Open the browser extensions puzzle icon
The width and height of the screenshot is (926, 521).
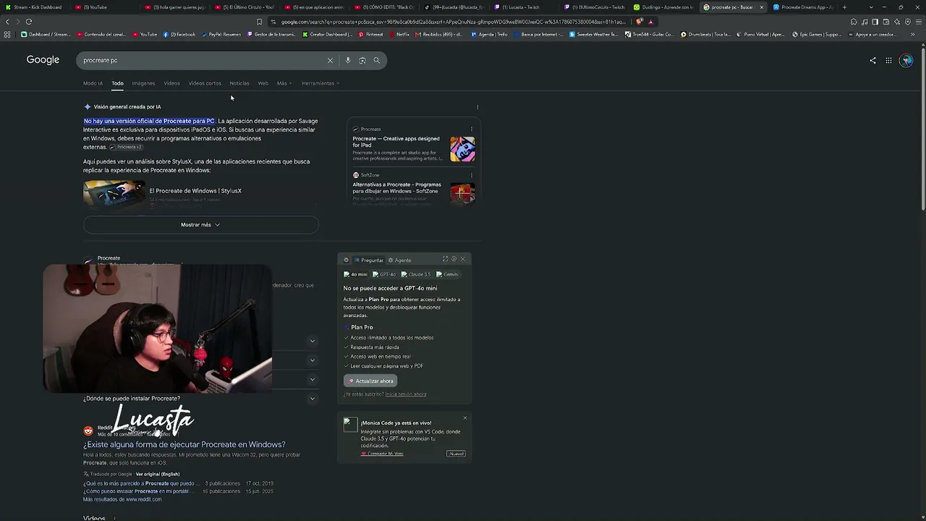(854, 22)
